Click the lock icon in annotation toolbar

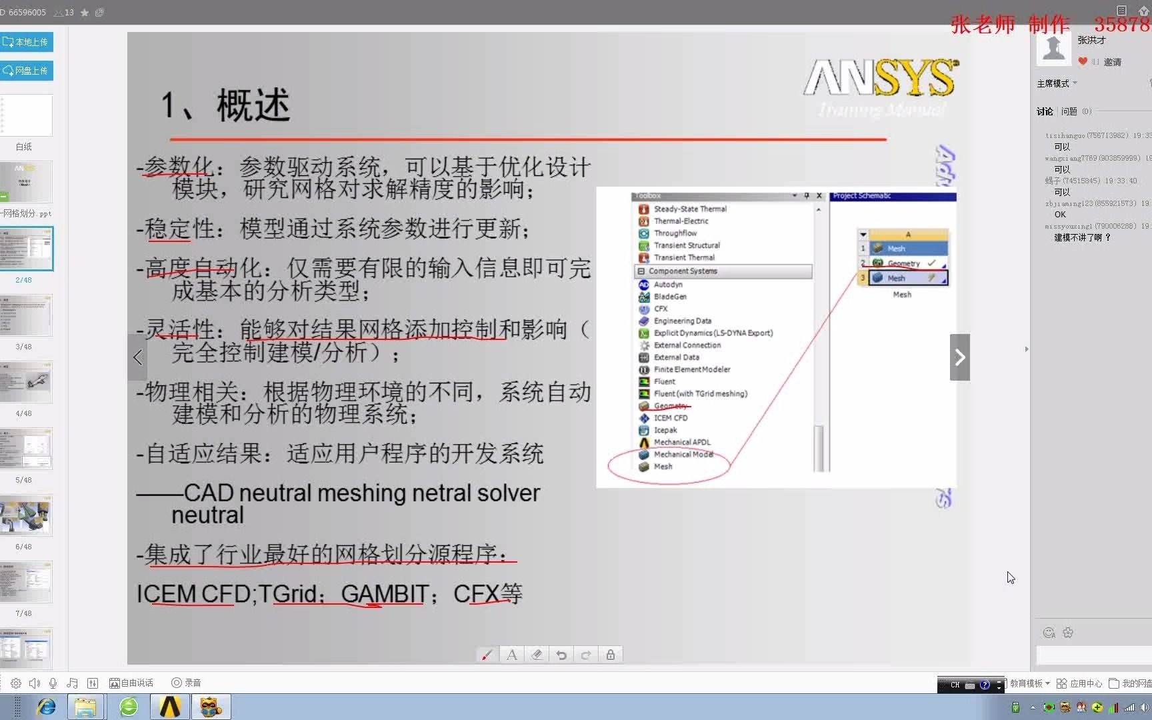click(x=611, y=655)
